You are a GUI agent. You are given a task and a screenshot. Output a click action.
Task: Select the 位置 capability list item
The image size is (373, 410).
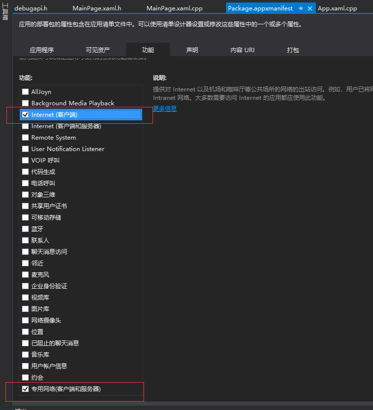click(37, 332)
